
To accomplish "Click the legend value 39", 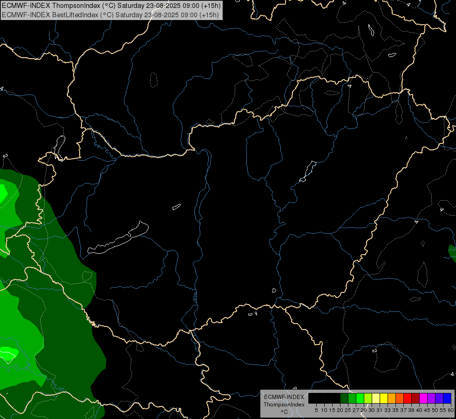I will coord(411,410).
